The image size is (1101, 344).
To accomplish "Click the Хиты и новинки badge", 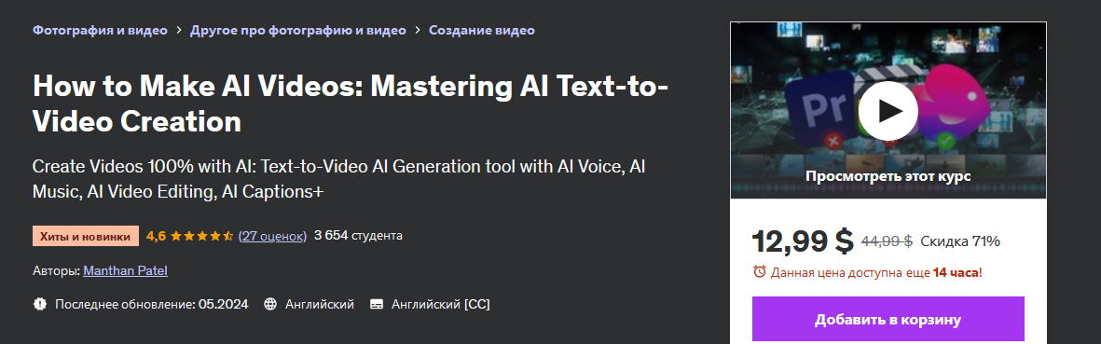I will click(x=86, y=237).
